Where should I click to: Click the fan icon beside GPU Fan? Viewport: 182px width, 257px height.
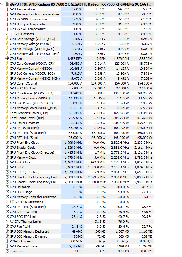(x=7, y=58)
